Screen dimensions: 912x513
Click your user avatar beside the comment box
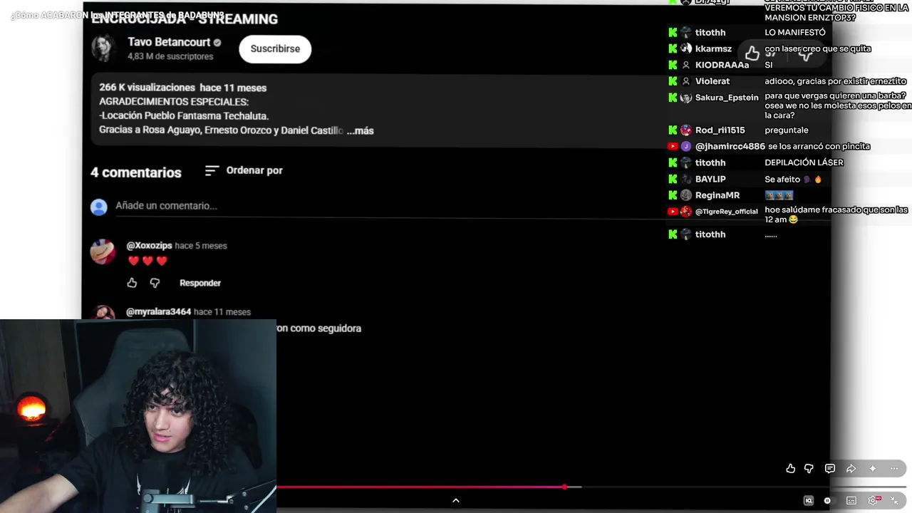(x=99, y=207)
